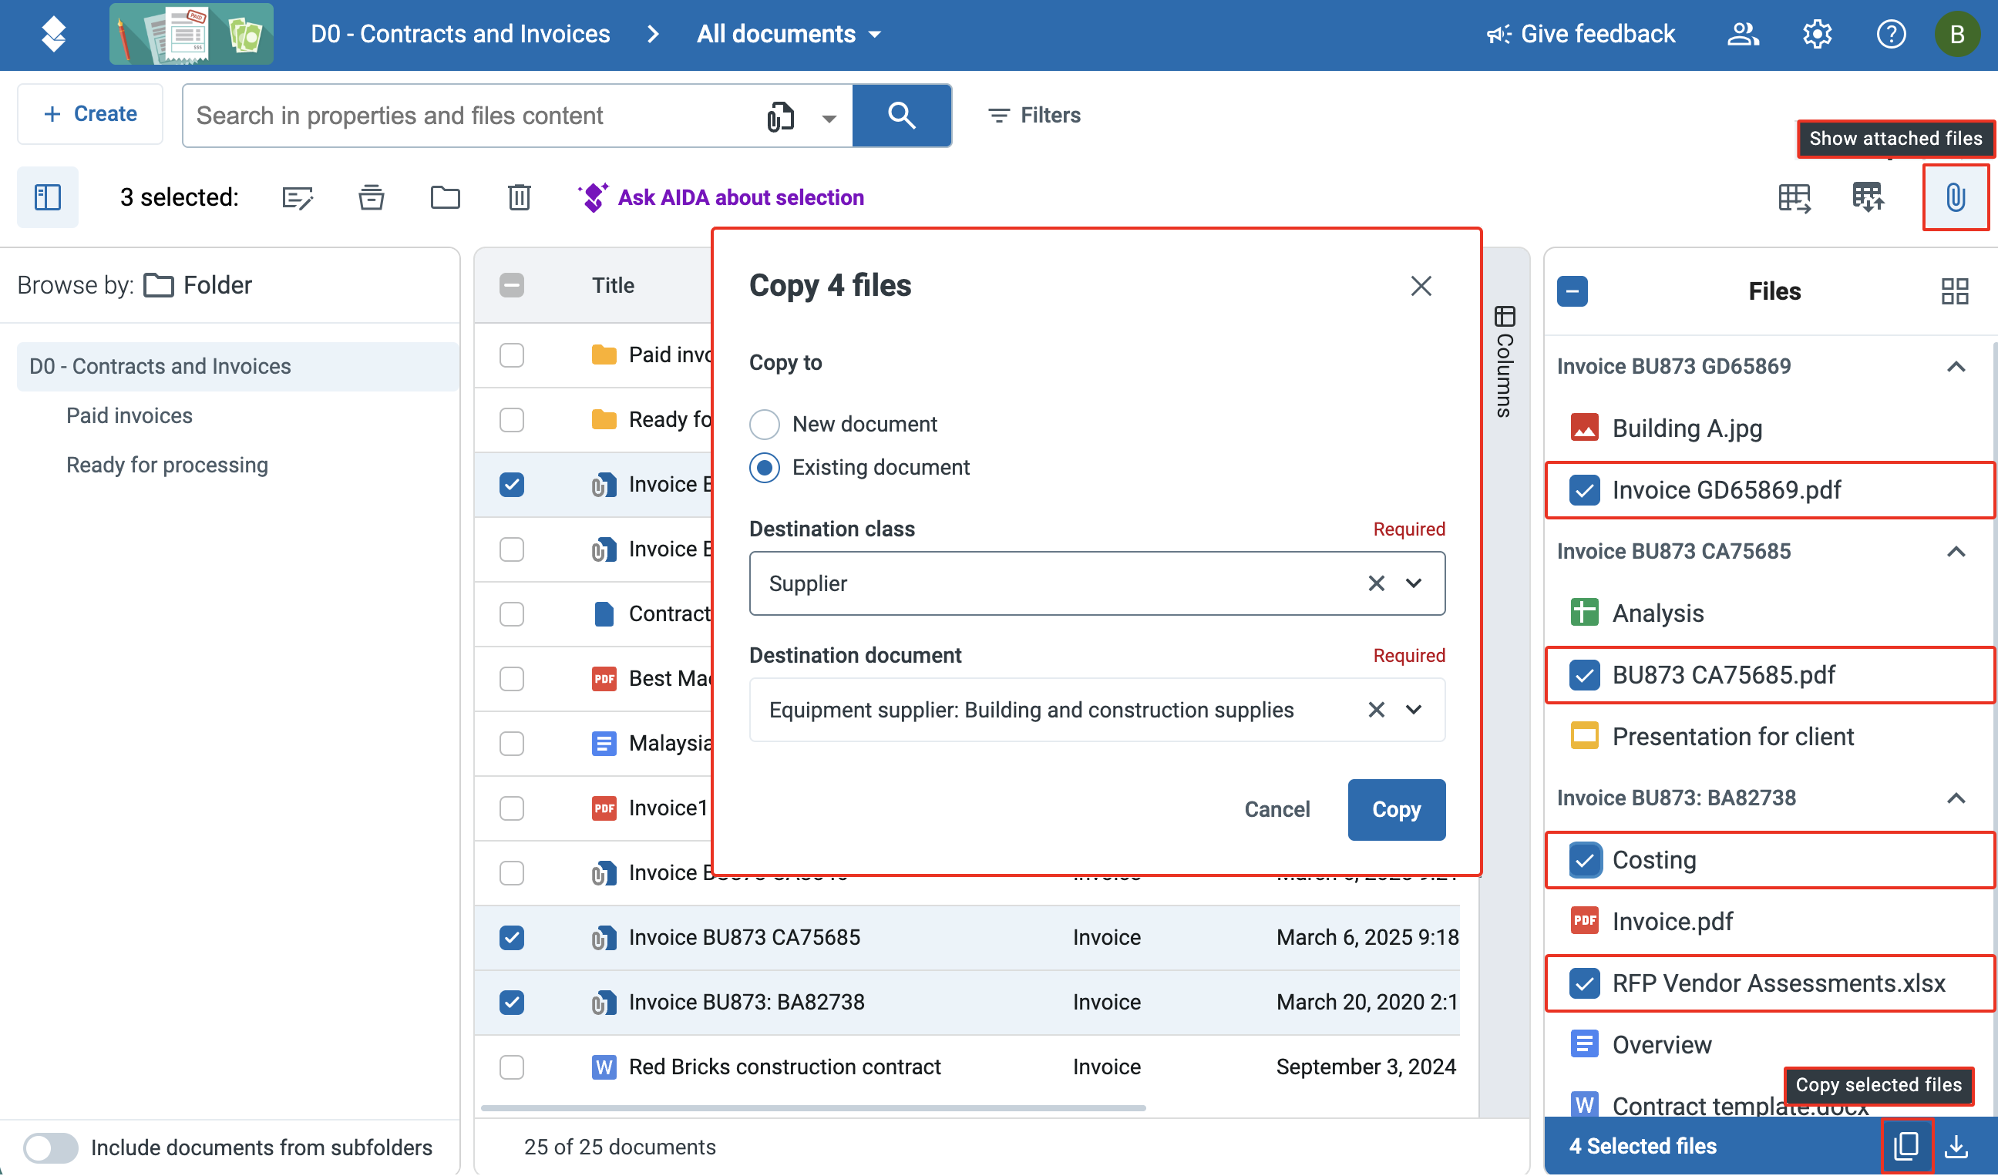Close the Copy 4 files dialog
The height and width of the screenshot is (1176, 1998).
coord(1421,286)
